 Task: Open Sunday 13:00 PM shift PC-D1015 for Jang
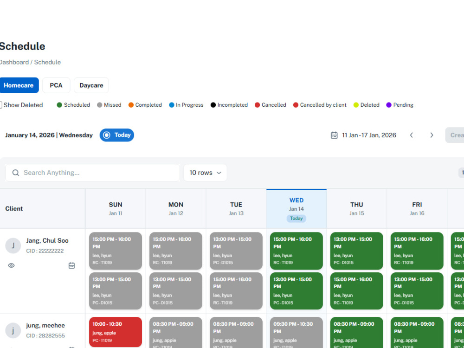tap(116, 291)
